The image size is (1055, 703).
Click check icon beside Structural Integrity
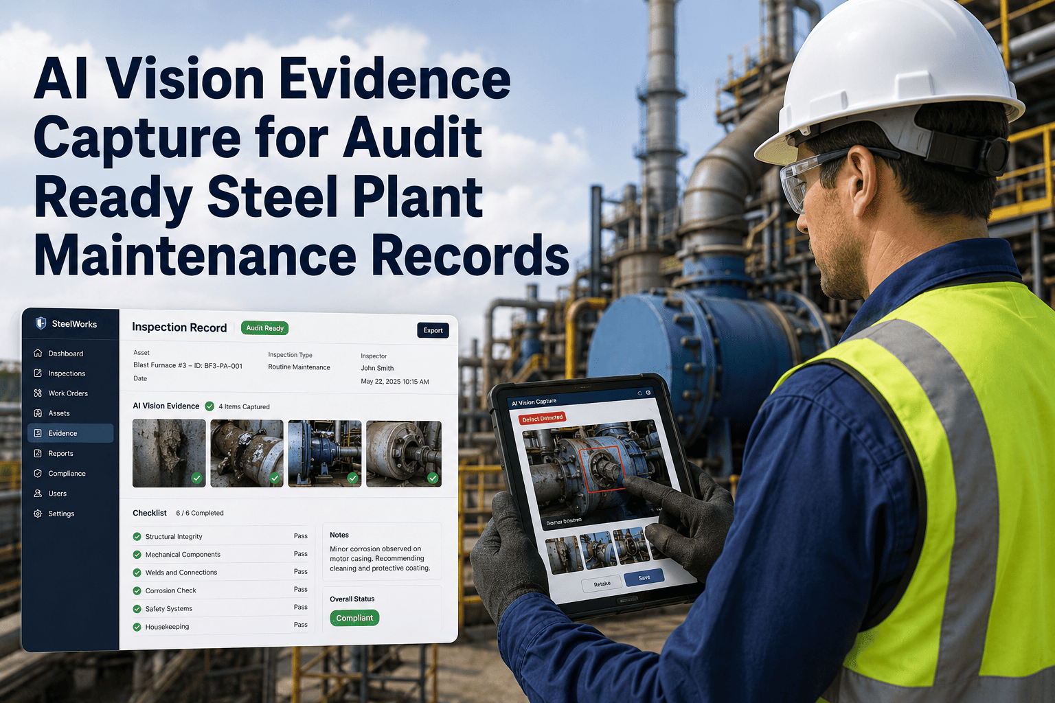(137, 536)
